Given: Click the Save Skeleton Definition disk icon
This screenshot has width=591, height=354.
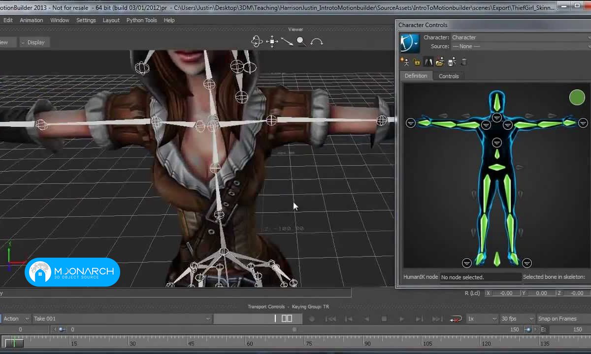Looking at the screenshot, I should 452,62.
